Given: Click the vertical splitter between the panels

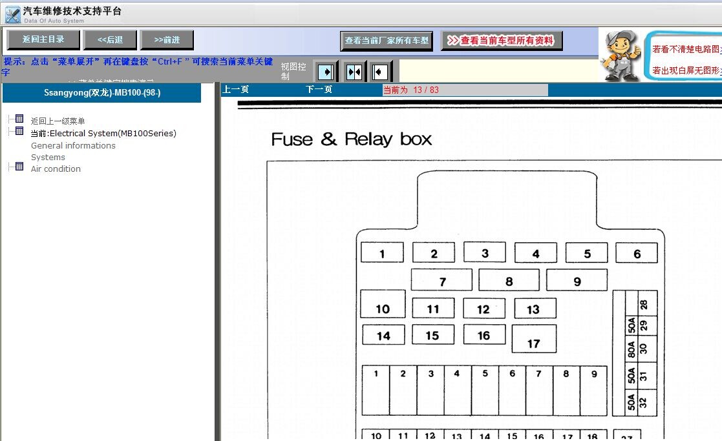Looking at the screenshot, I should [218, 262].
